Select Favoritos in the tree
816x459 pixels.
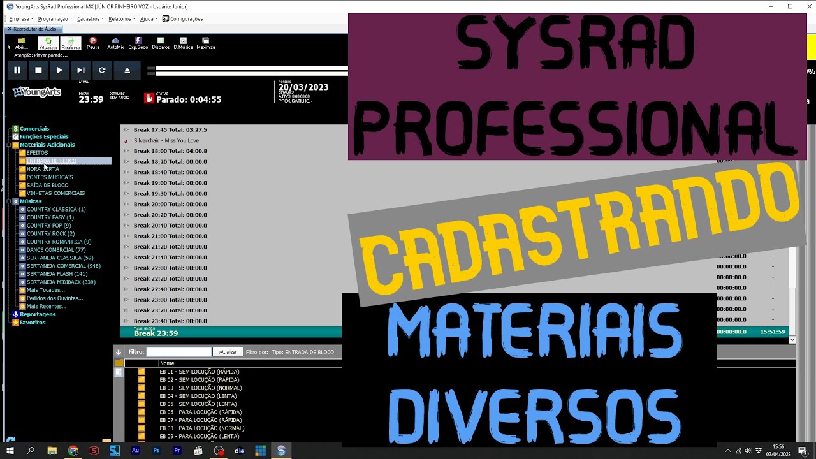click(x=33, y=323)
